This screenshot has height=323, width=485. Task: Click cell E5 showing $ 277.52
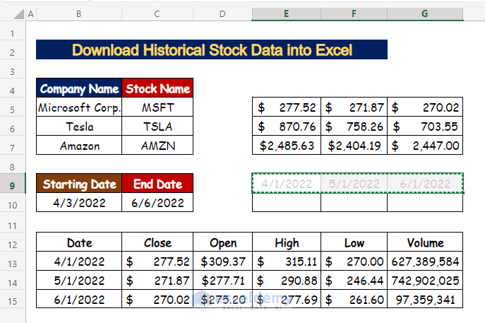click(x=287, y=107)
